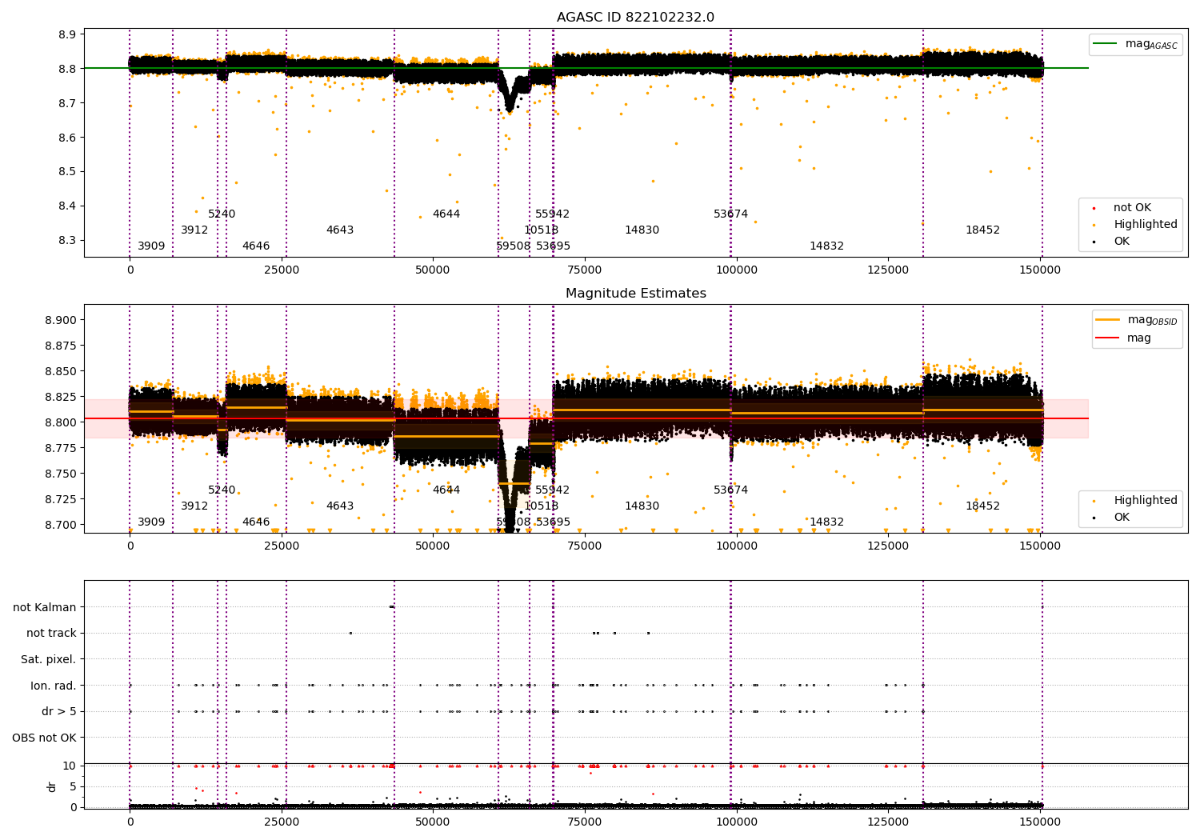The height and width of the screenshot is (840, 1200).
Task: Click the 8.900 y-axis tick label
Action: pyautogui.click(x=60, y=320)
